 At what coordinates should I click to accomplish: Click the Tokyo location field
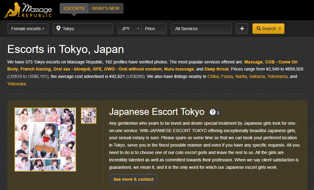pos(83,29)
